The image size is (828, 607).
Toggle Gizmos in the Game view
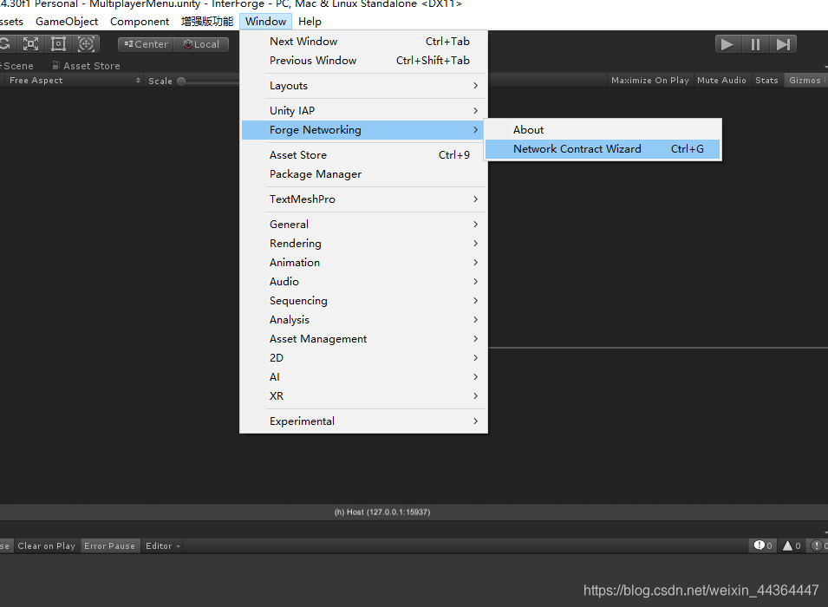(x=805, y=81)
